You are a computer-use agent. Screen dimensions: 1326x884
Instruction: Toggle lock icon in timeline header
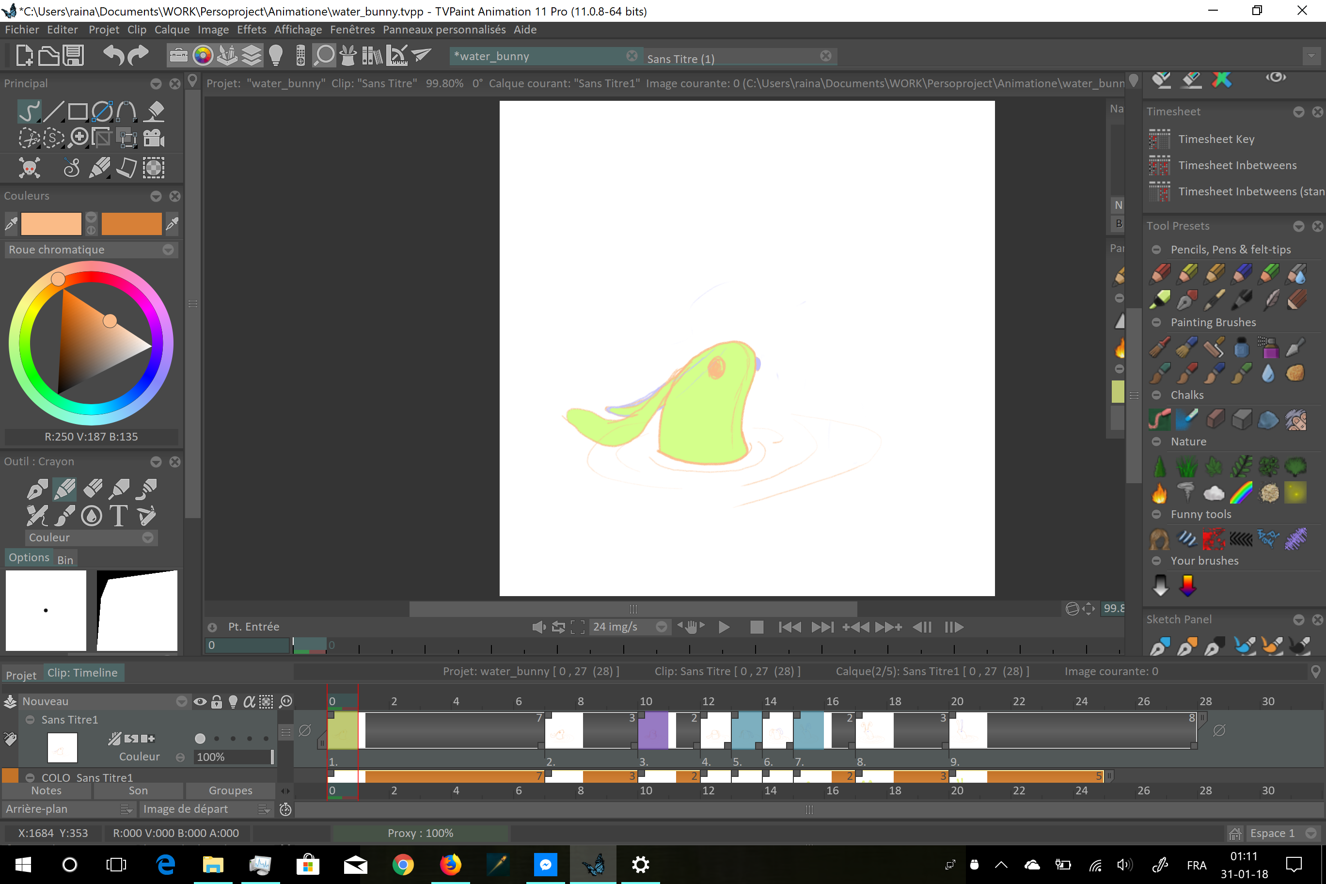point(217,701)
